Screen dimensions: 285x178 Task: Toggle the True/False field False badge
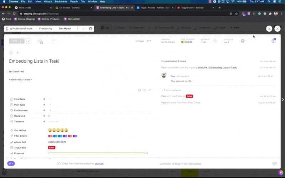pyautogui.click(x=52, y=147)
